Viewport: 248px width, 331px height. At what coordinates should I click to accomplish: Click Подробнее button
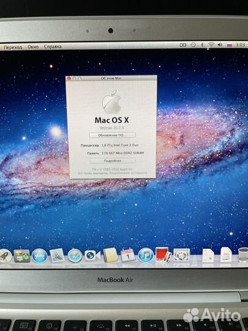[x=113, y=161]
